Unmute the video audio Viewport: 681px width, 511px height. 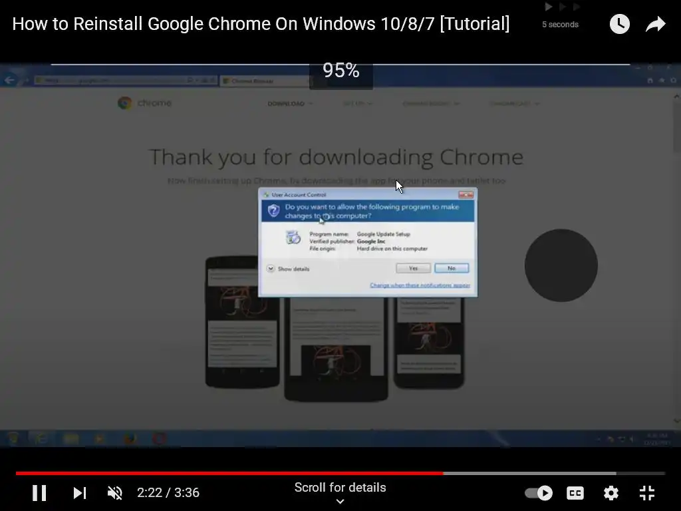[115, 493]
